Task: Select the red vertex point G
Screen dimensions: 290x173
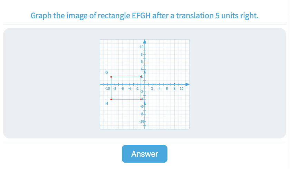Action: coord(111,77)
